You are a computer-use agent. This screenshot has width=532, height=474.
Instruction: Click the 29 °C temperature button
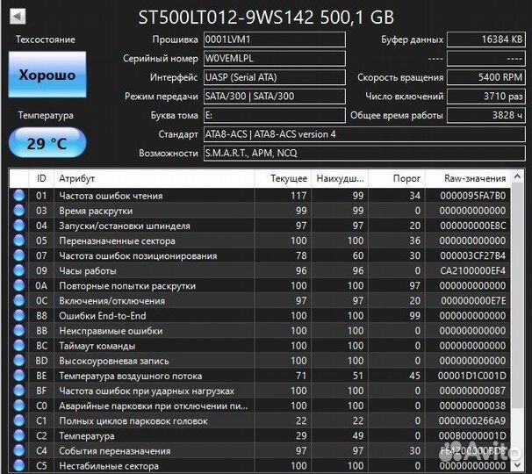coord(47,143)
